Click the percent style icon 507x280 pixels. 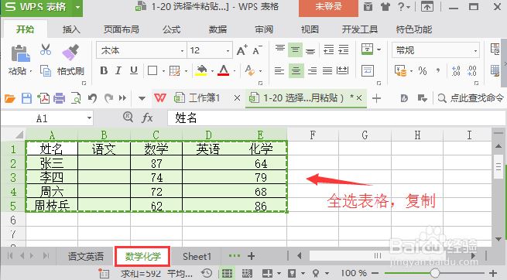tap(423, 70)
